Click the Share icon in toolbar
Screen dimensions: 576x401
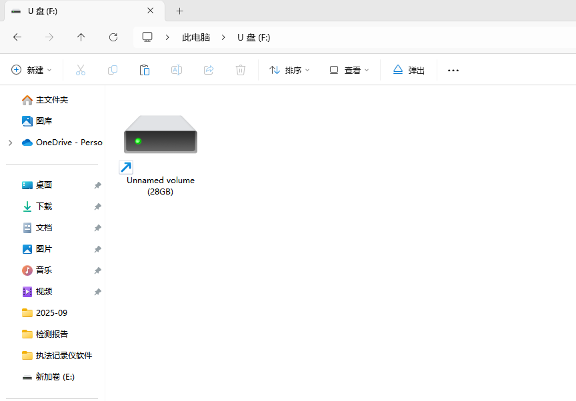(209, 70)
